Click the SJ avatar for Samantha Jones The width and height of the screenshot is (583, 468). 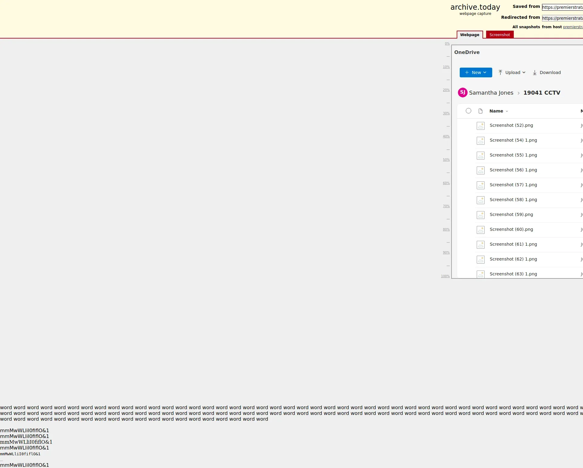click(x=462, y=93)
